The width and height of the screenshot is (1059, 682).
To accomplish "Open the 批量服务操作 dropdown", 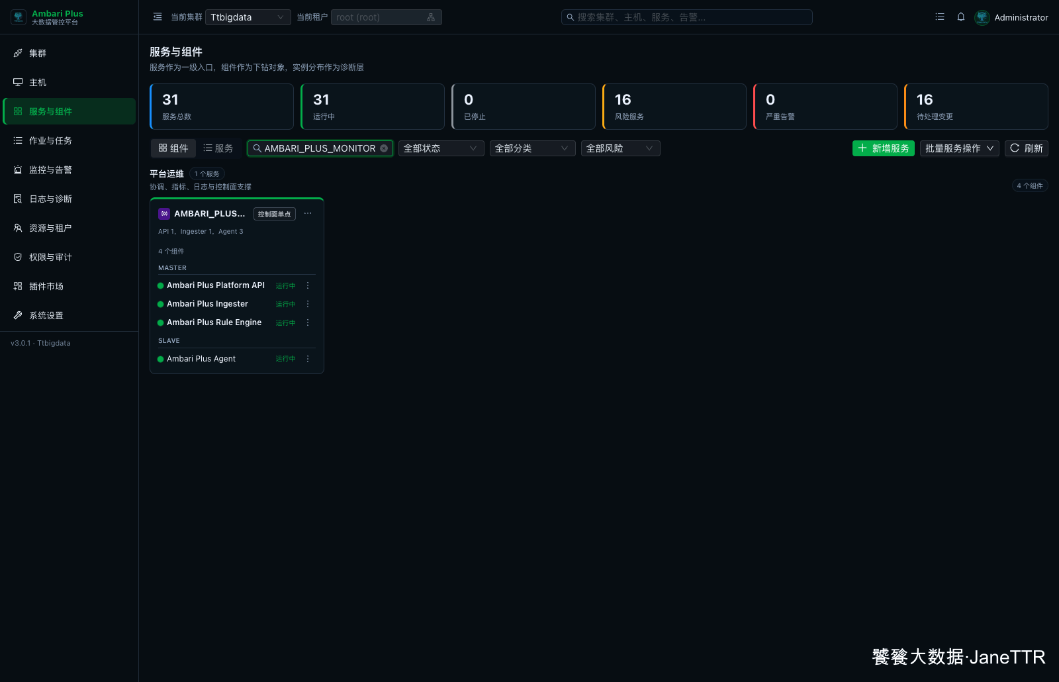I will 960,148.
